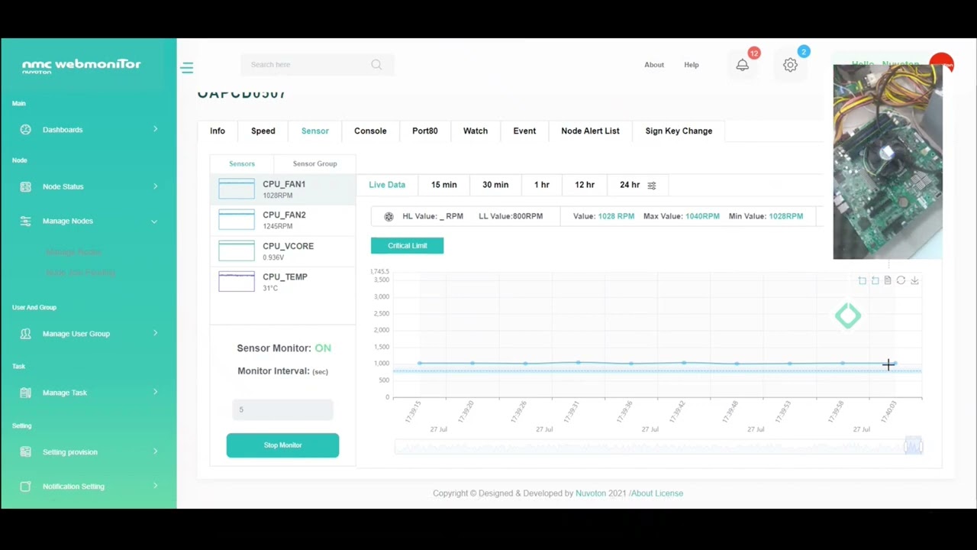Click the motherboard camera thumbnail

pyautogui.click(x=888, y=162)
